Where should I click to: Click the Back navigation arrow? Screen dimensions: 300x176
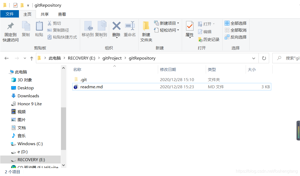click(x=6, y=58)
